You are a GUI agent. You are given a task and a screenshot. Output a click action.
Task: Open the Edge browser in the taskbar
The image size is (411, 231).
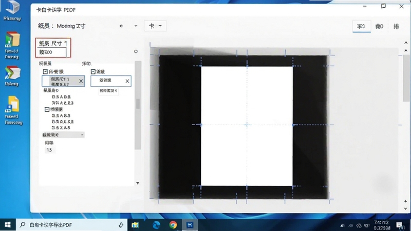tap(157, 225)
